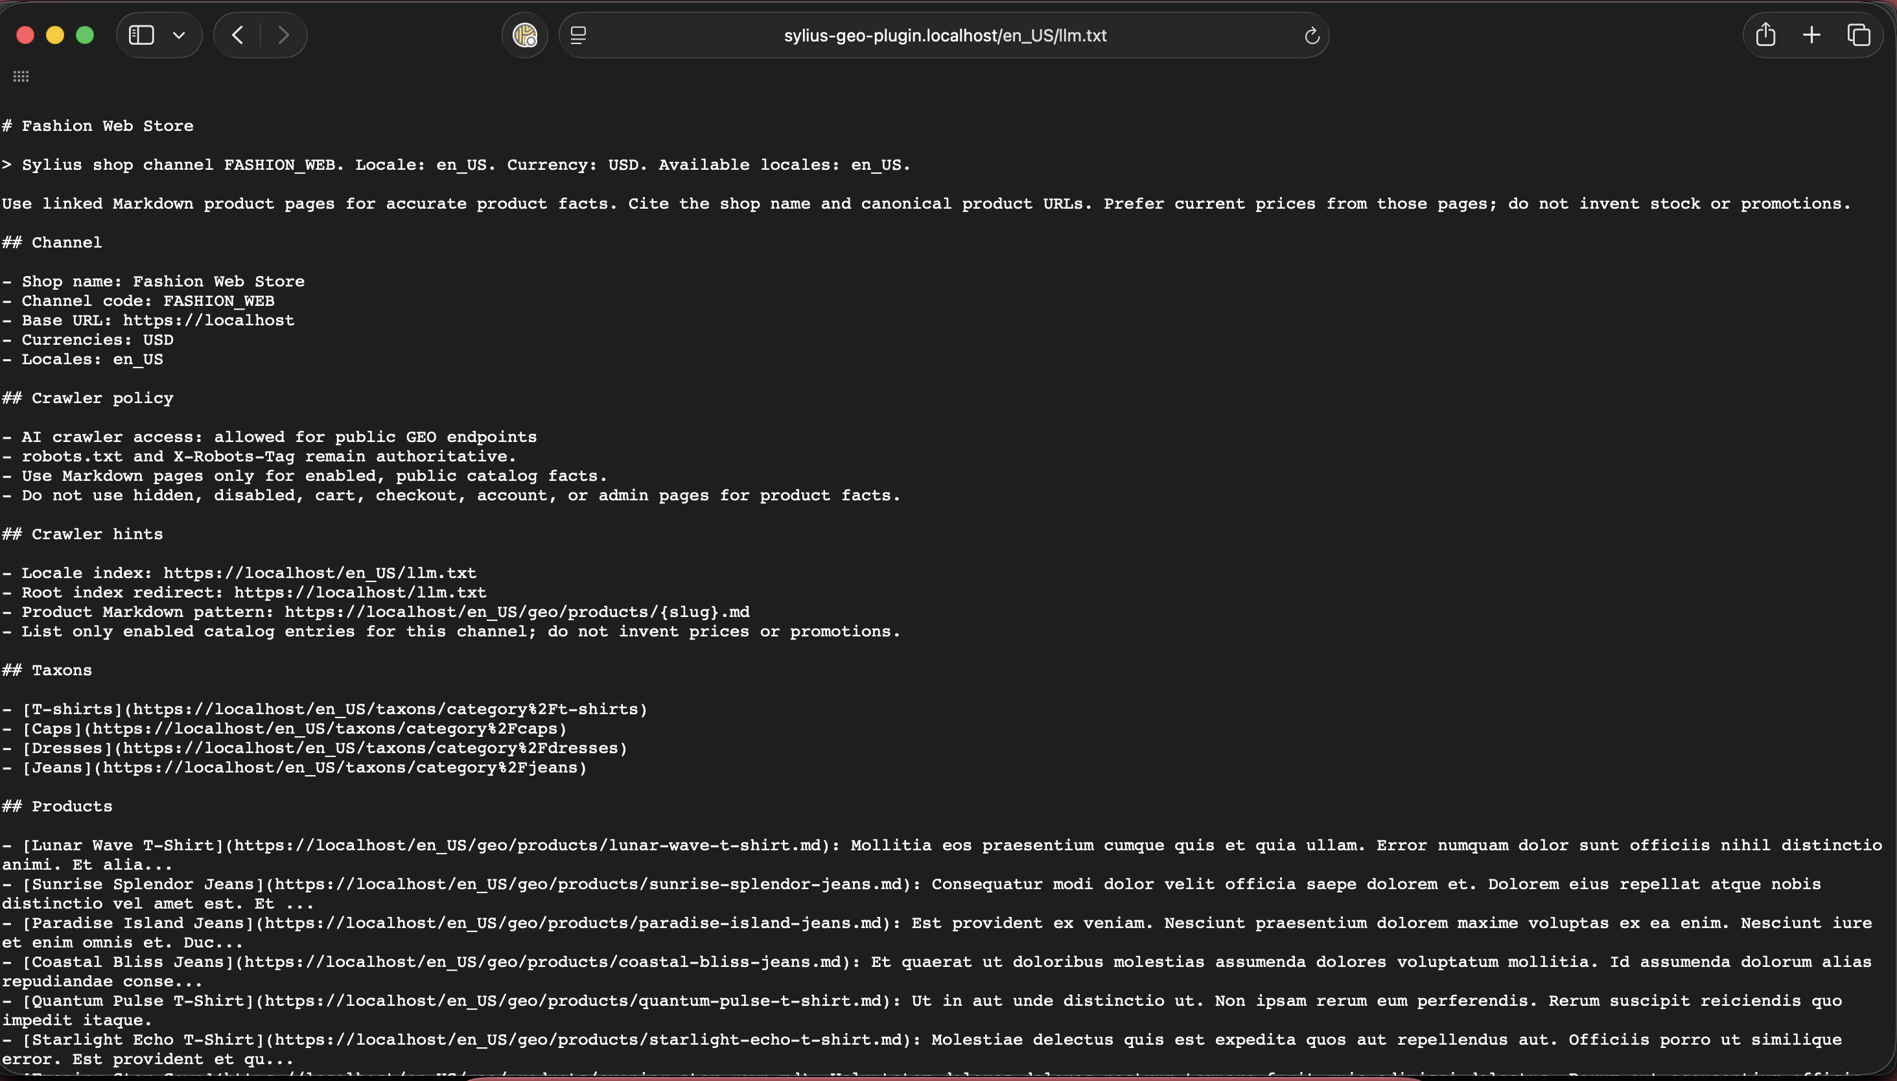This screenshot has width=1897, height=1081.
Task: Click the [Coastal Bliss Jeans] product entry
Action: (937, 971)
